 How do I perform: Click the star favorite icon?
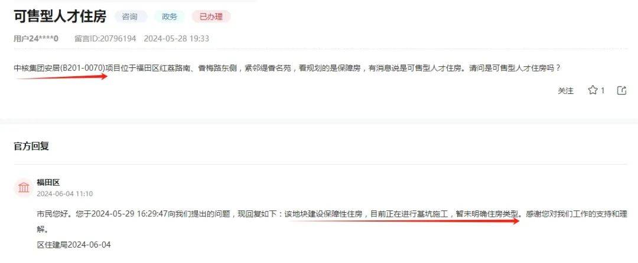click(593, 90)
